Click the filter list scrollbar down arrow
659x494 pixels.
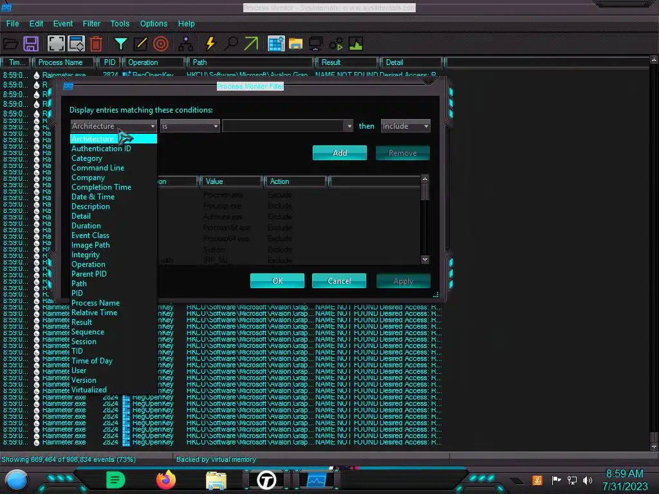point(425,260)
